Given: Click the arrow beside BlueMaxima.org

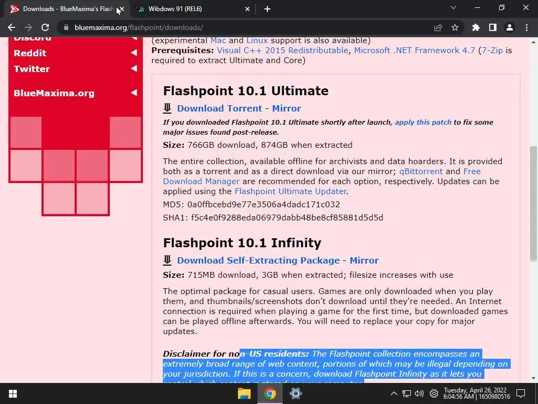Looking at the screenshot, I should pos(134,93).
